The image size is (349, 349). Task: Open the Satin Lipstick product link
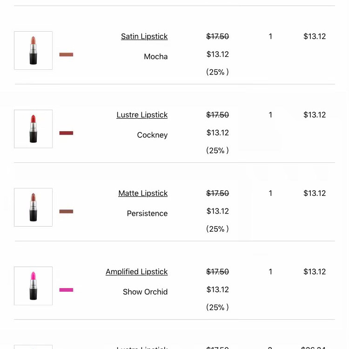coord(144,36)
